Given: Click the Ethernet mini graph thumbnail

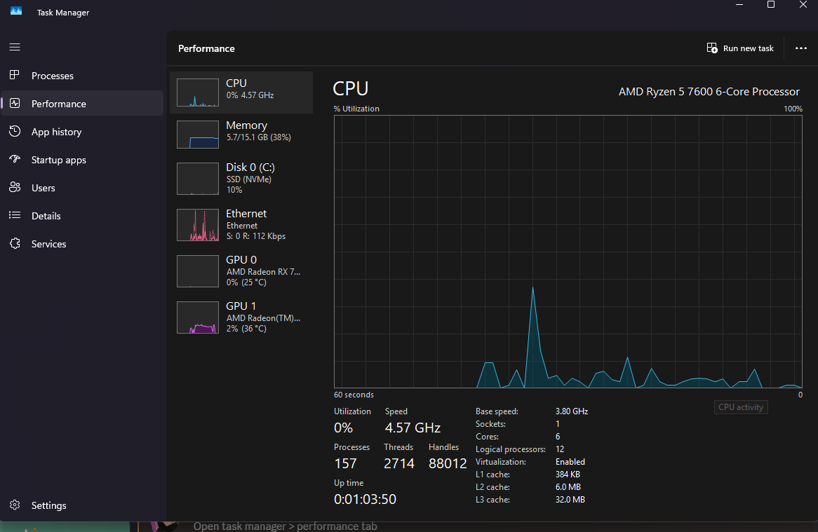Looking at the screenshot, I should pos(198,224).
